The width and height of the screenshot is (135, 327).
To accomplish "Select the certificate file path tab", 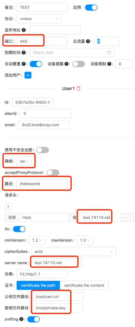I will tap(38, 285).
